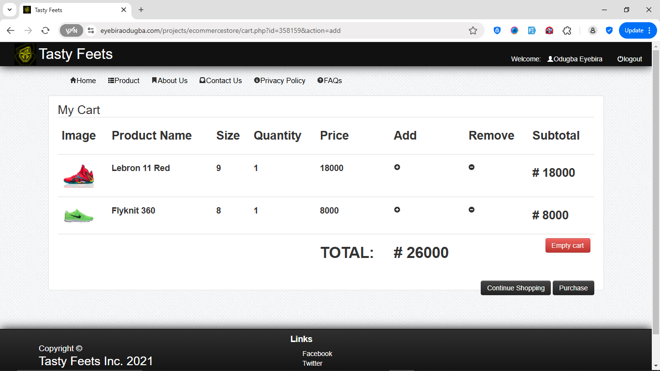Viewport: 660px width, 371px height.
Task: Click the Quantity column header
Action: tap(277, 136)
